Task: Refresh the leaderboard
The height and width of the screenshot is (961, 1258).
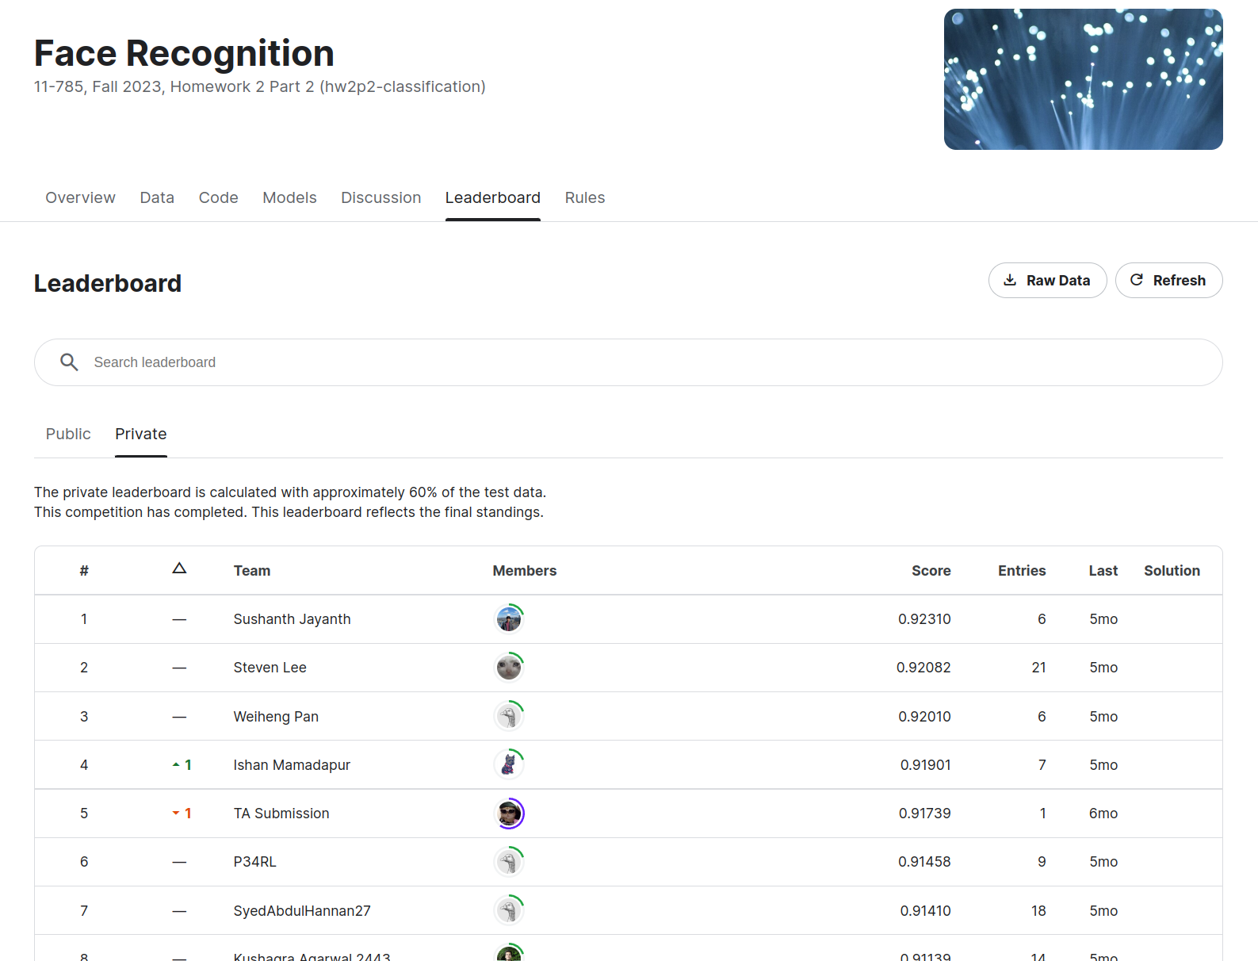Action: [x=1168, y=281]
